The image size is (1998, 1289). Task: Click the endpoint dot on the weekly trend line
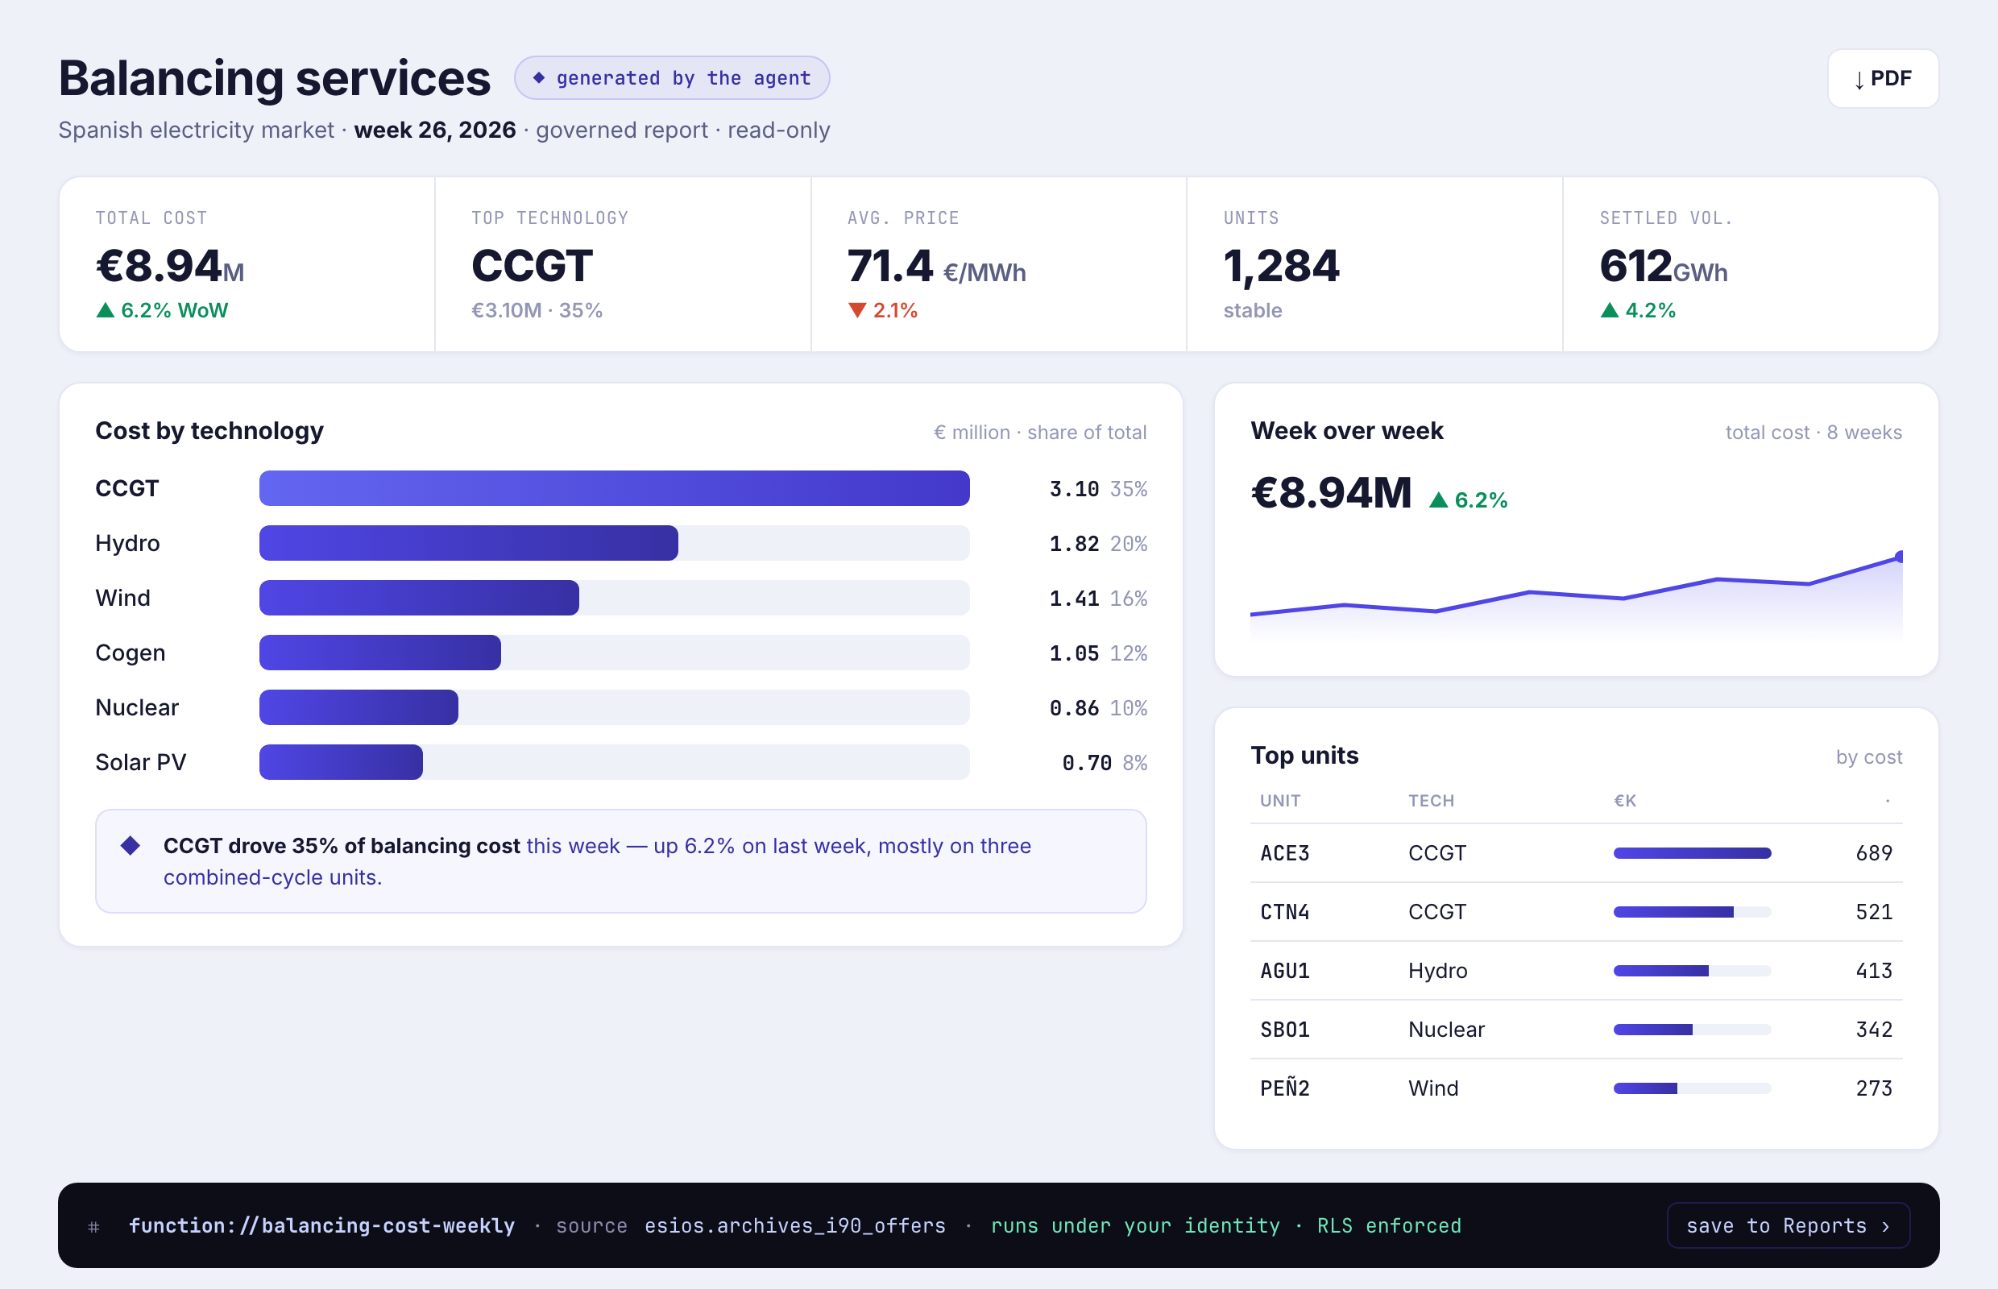pyautogui.click(x=1900, y=557)
